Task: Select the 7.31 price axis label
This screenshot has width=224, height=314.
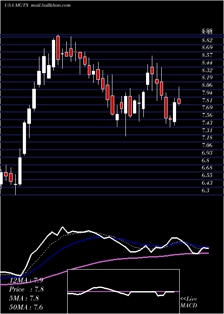Action: [x=207, y=131]
